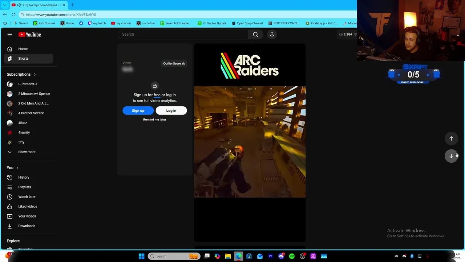Open 7F Studios Update bookmark
The image size is (465, 262).
[212, 23]
